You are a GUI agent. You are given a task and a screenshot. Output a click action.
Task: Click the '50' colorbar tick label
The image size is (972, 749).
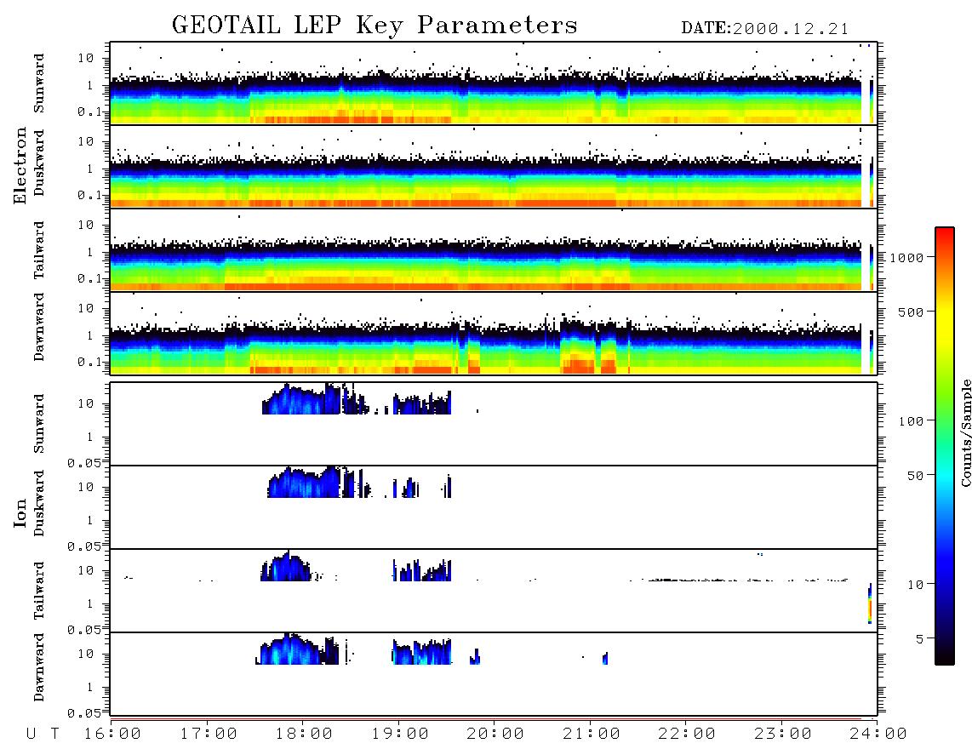coord(915,476)
